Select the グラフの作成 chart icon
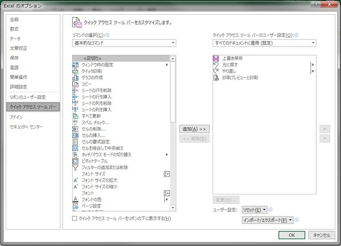 click(x=76, y=77)
